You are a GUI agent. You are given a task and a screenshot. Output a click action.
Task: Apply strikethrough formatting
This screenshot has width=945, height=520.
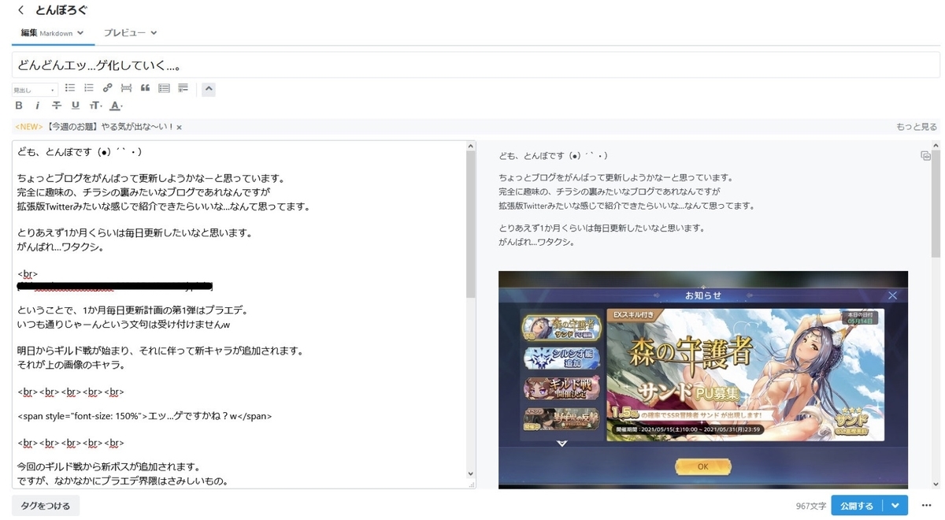click(x=56, y=106)
